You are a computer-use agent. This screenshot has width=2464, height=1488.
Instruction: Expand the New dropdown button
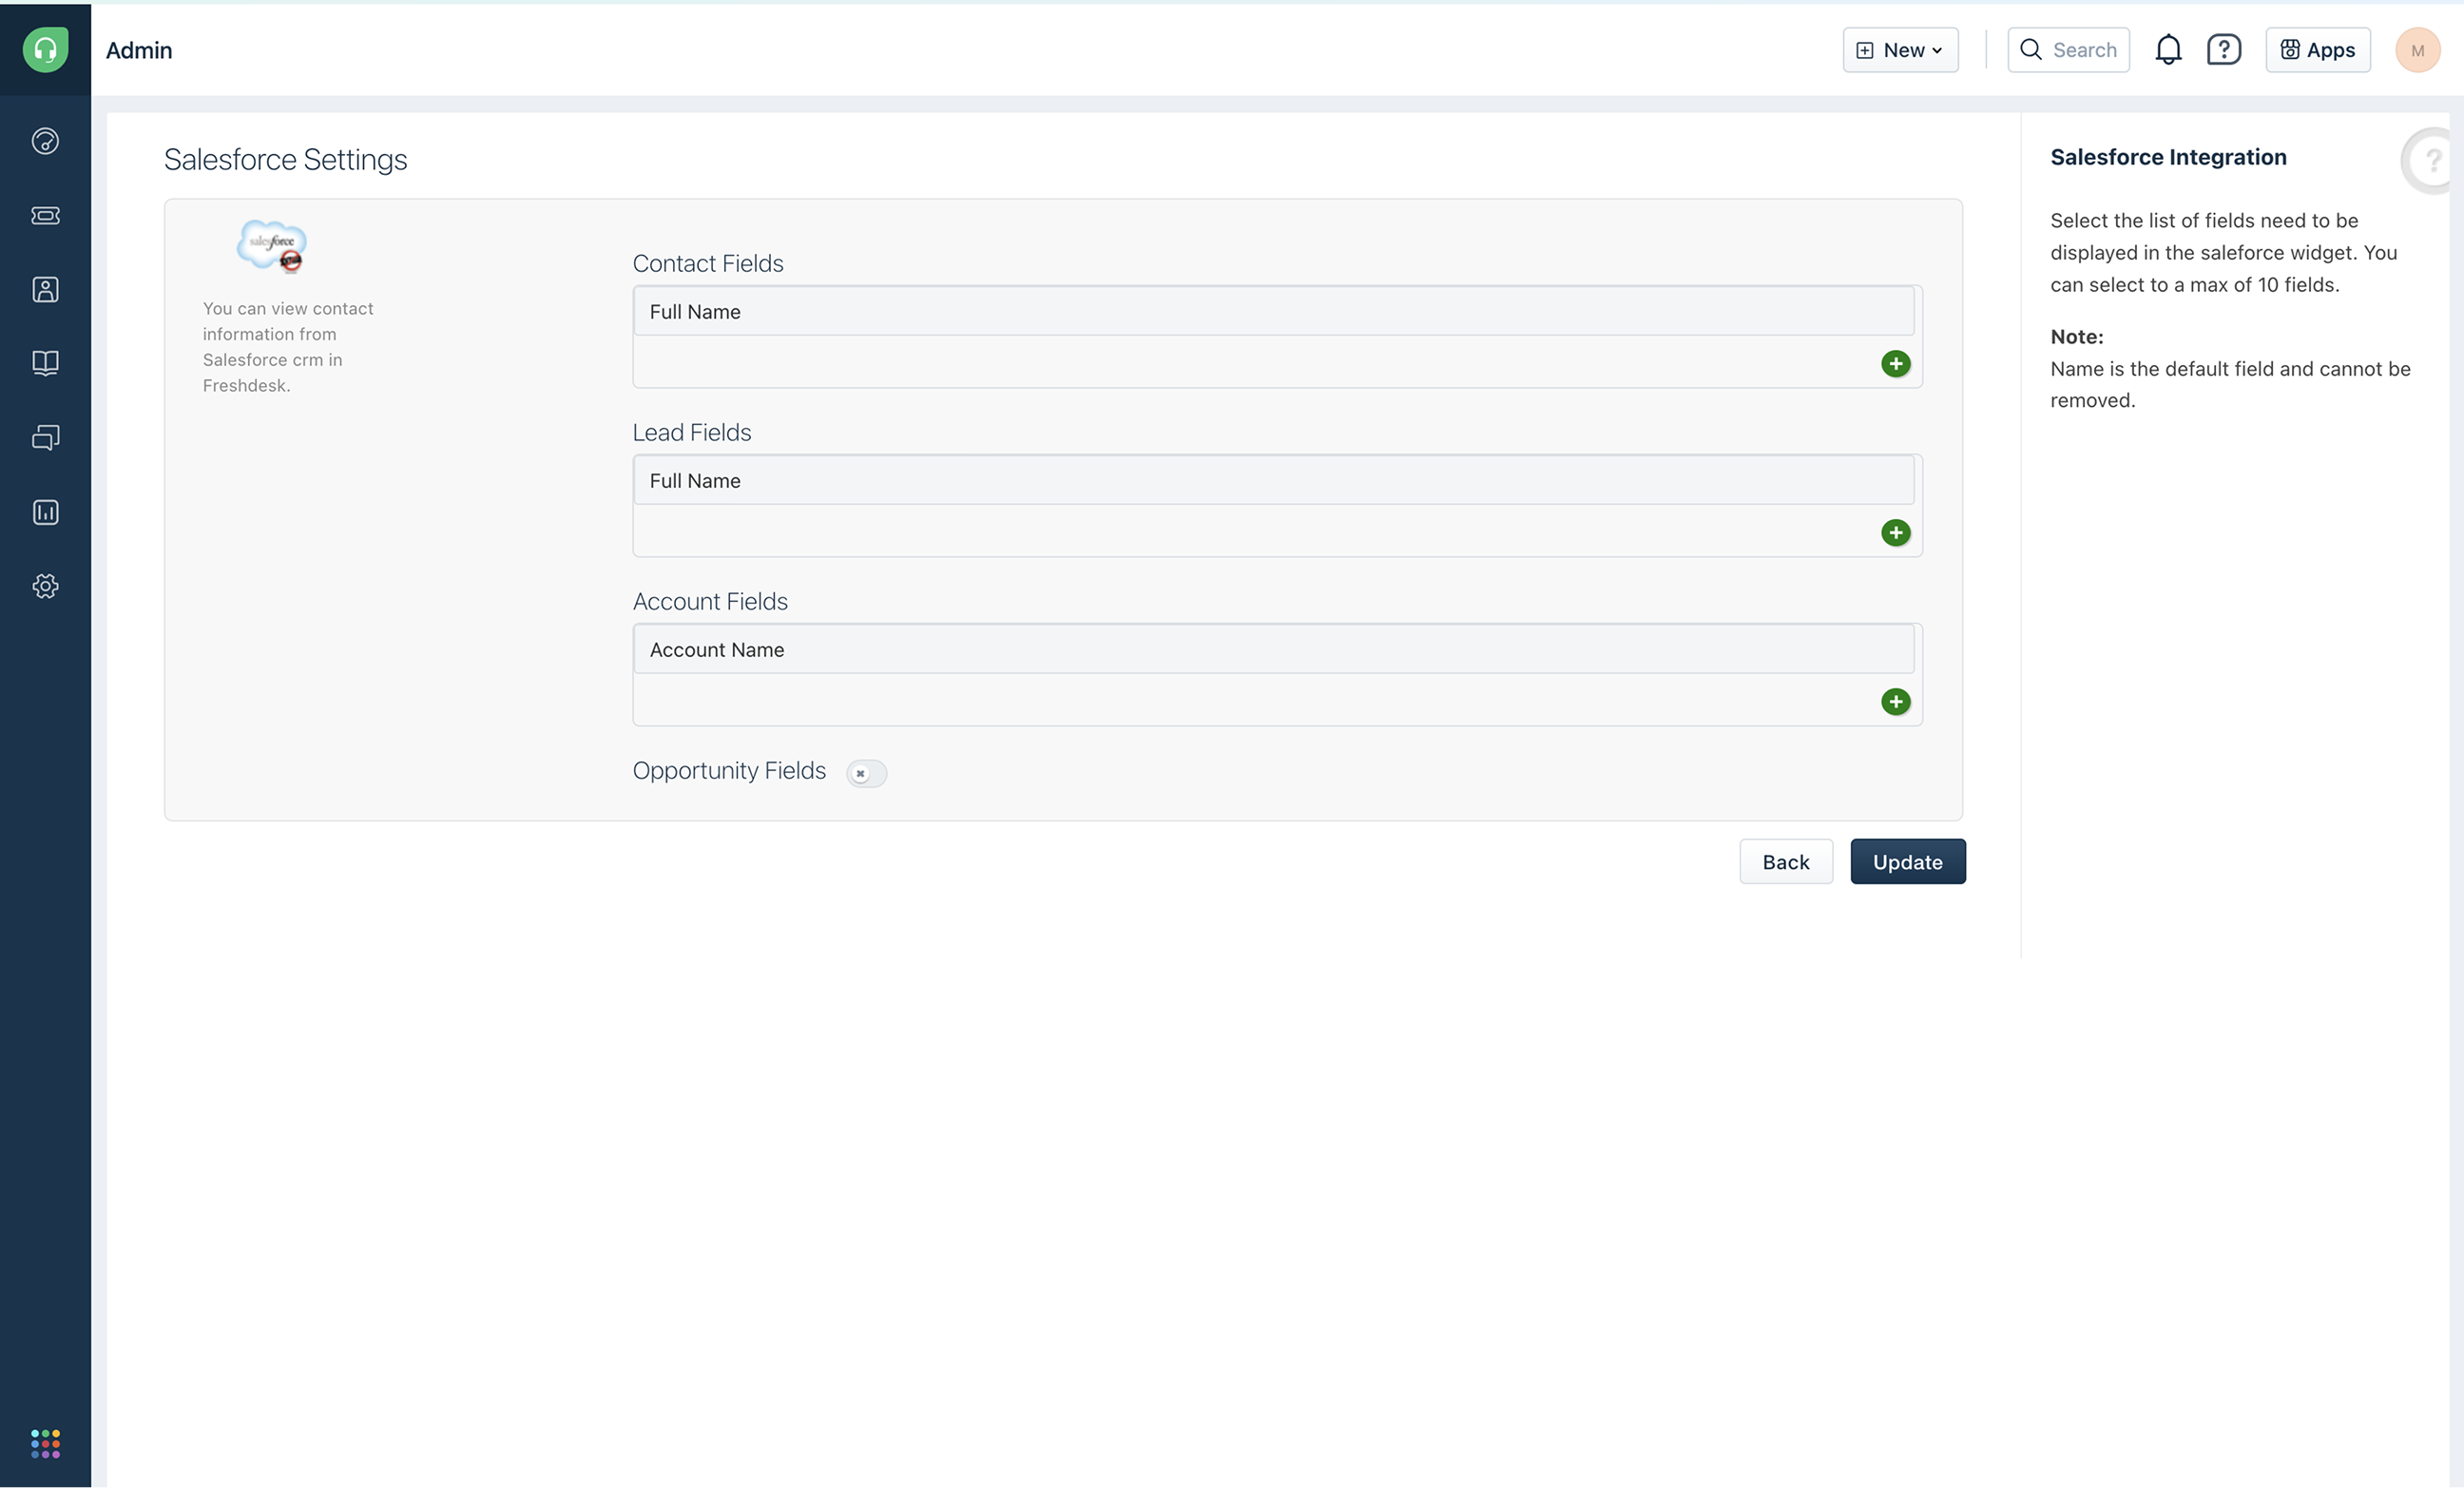point(1899,50)
